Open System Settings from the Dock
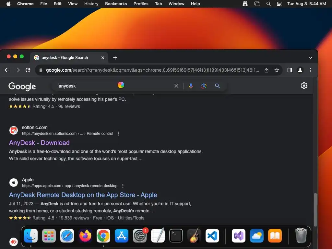The width and height of the screenshot is (332, 249). point(140,236)
